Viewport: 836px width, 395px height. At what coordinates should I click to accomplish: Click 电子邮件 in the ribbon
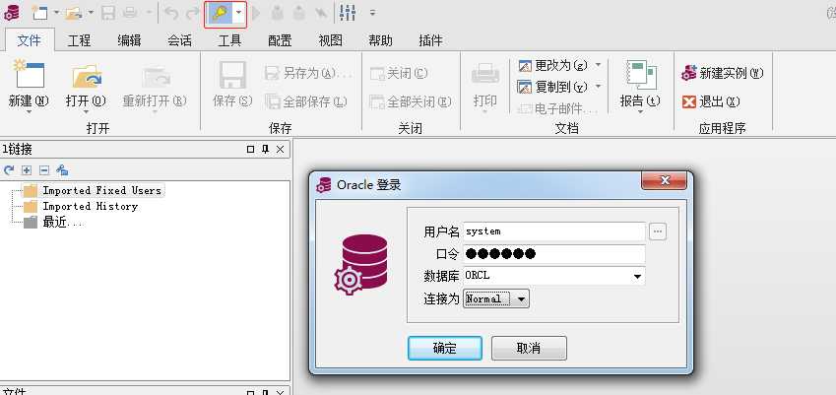coord(558,108)
